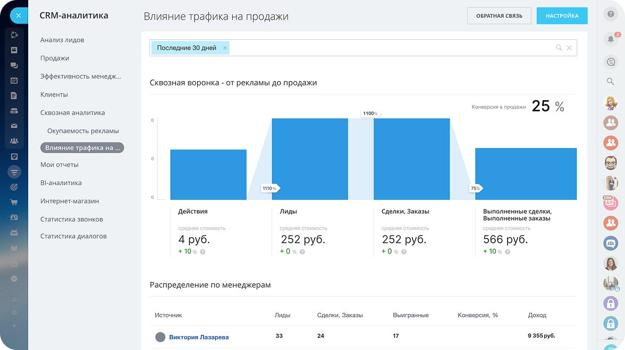Go to Статистика звонков section

click(72, 219)
